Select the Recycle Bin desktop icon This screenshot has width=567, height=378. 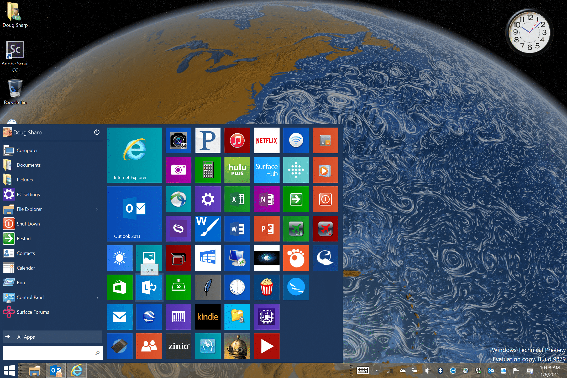[x=15, y=92]
